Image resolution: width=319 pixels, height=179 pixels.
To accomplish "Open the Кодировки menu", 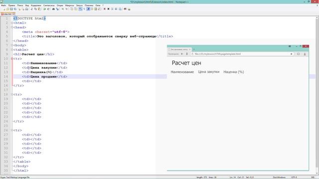I will click(36, 5).
